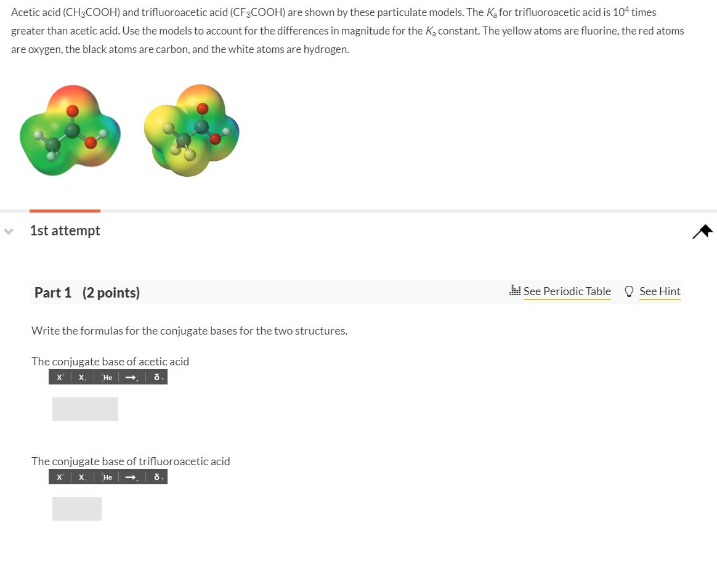The image size is (717, 581).
Task: Open See Hint
Action: (660, 291)
